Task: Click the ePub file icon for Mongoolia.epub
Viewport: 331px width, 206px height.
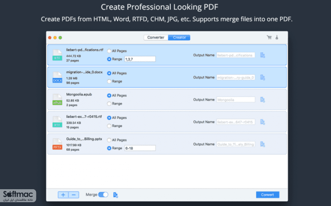Action: click(57, 100)
